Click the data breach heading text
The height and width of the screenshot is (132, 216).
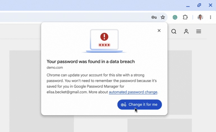click(91, 62)
